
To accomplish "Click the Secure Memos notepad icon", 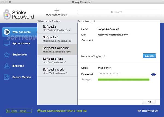I will [x=7, y=77].
